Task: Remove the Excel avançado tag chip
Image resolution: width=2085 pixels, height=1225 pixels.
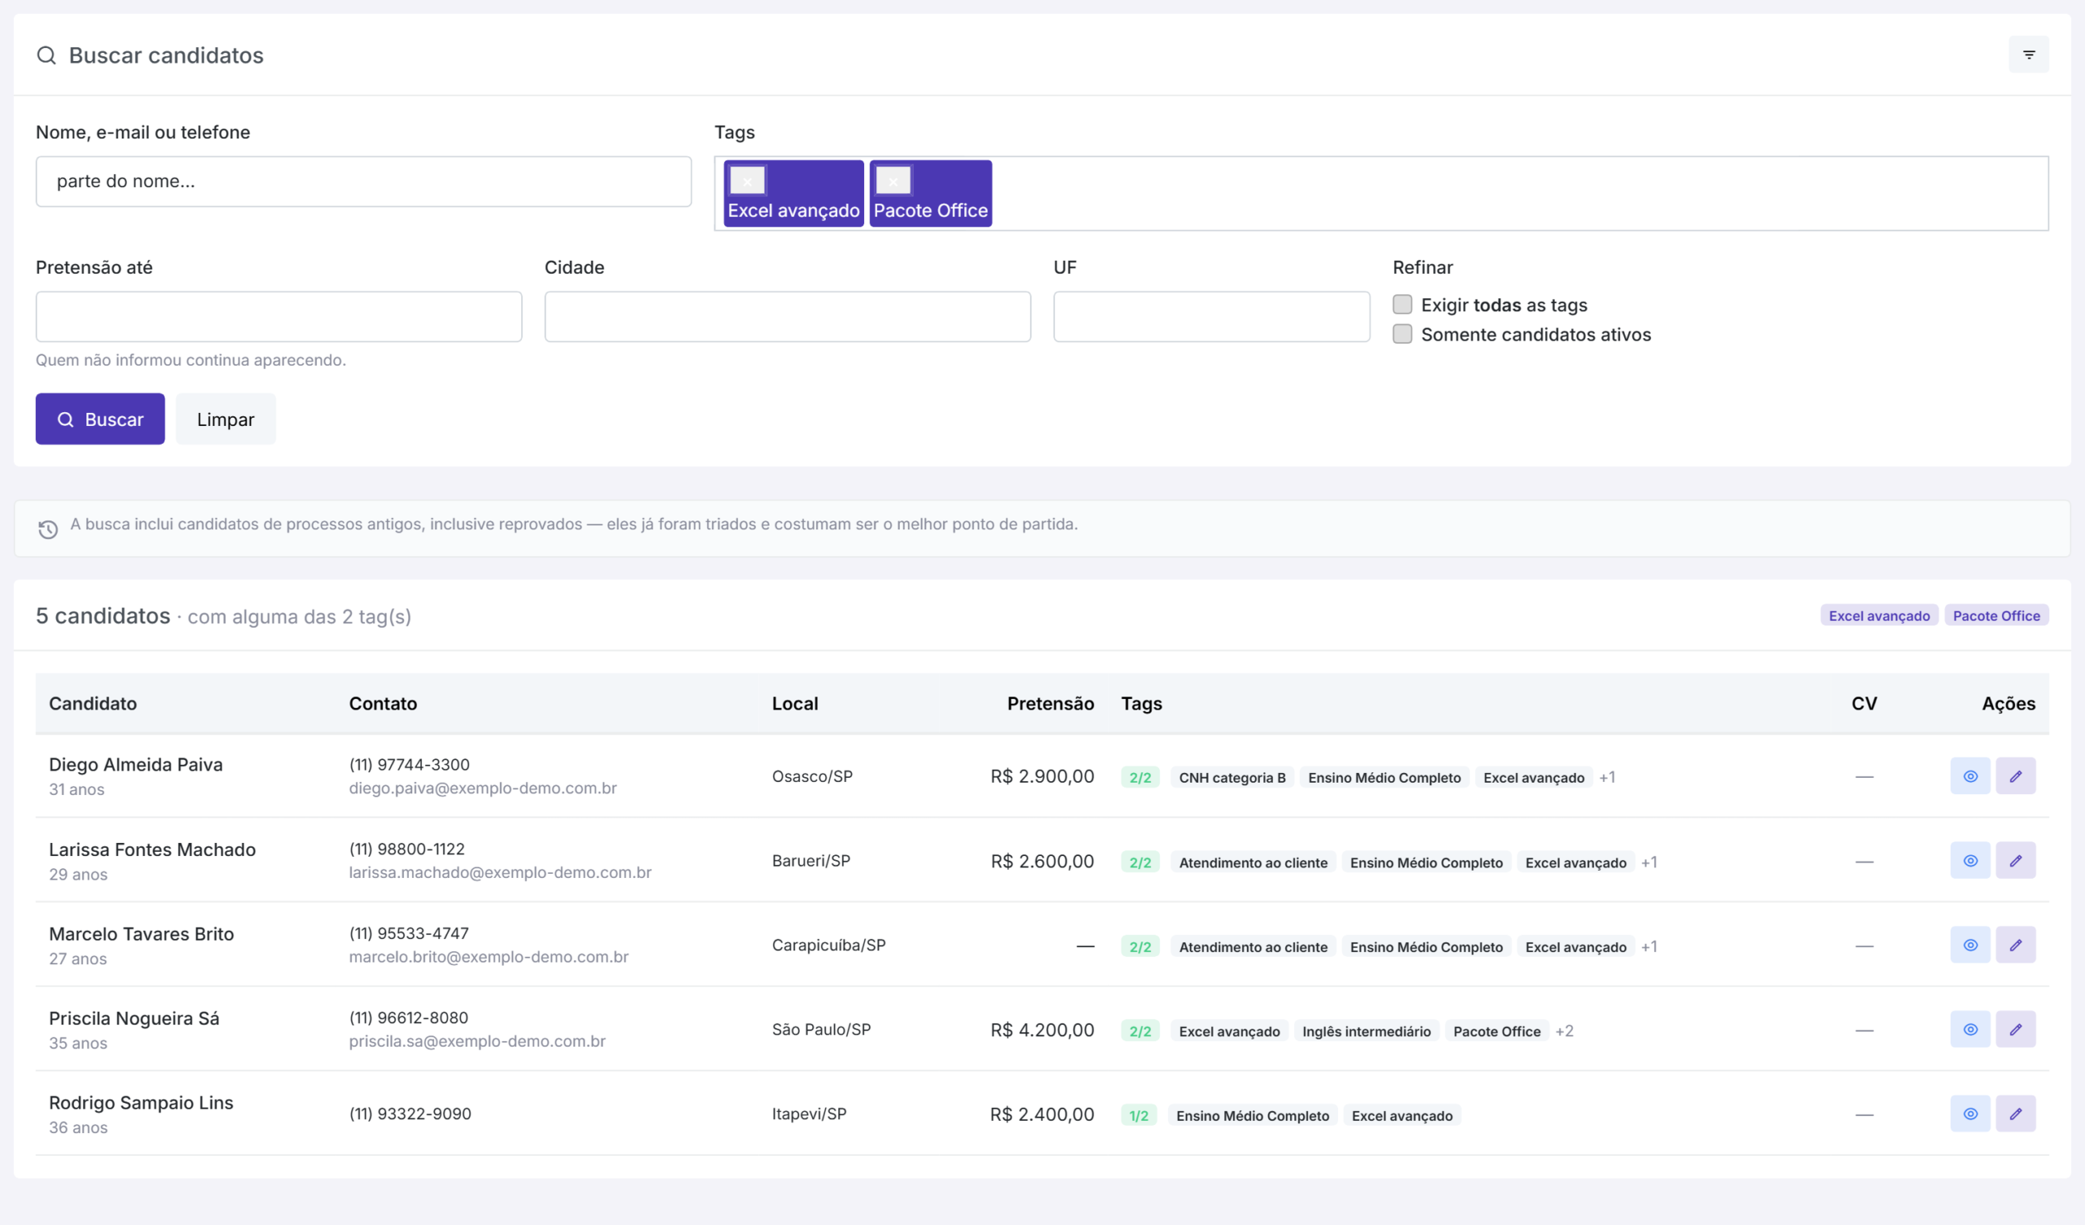Action: pos(748,181)
